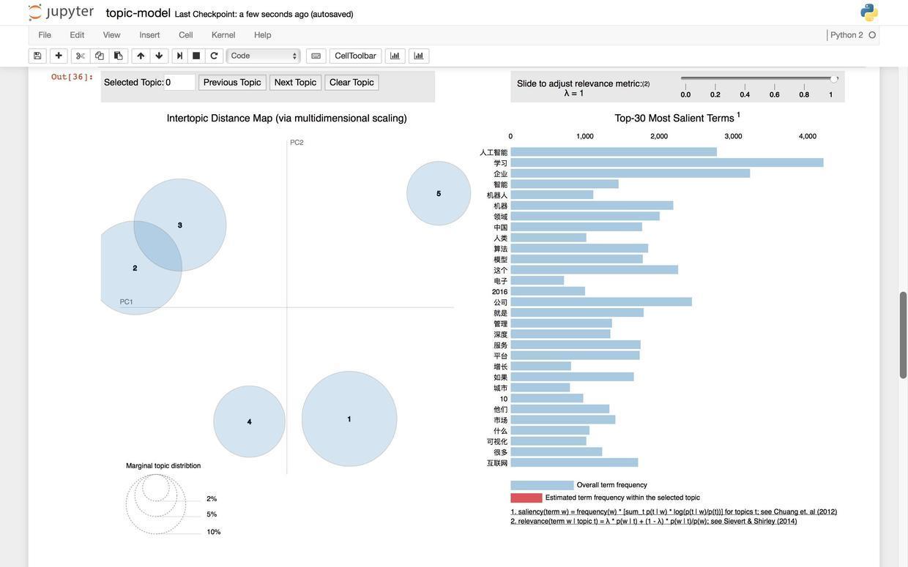Paste cells using the clipboard icon
Image resolution: width=908 pixels, height=567 pixels.
click(x=119, y=56)
